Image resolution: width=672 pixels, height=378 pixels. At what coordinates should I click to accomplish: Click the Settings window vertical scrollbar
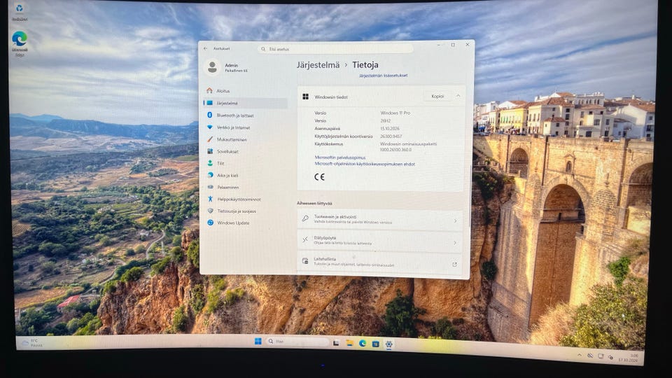pyautogui.click(x=471, y=197)
